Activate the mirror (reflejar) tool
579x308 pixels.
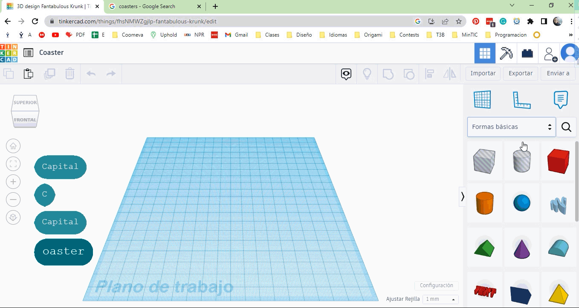pyautogui.click(x=449, y=74)
